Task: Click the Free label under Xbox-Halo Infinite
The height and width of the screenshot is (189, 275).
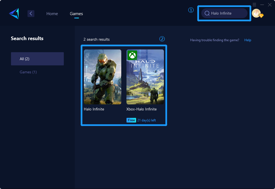Action: 131,120
